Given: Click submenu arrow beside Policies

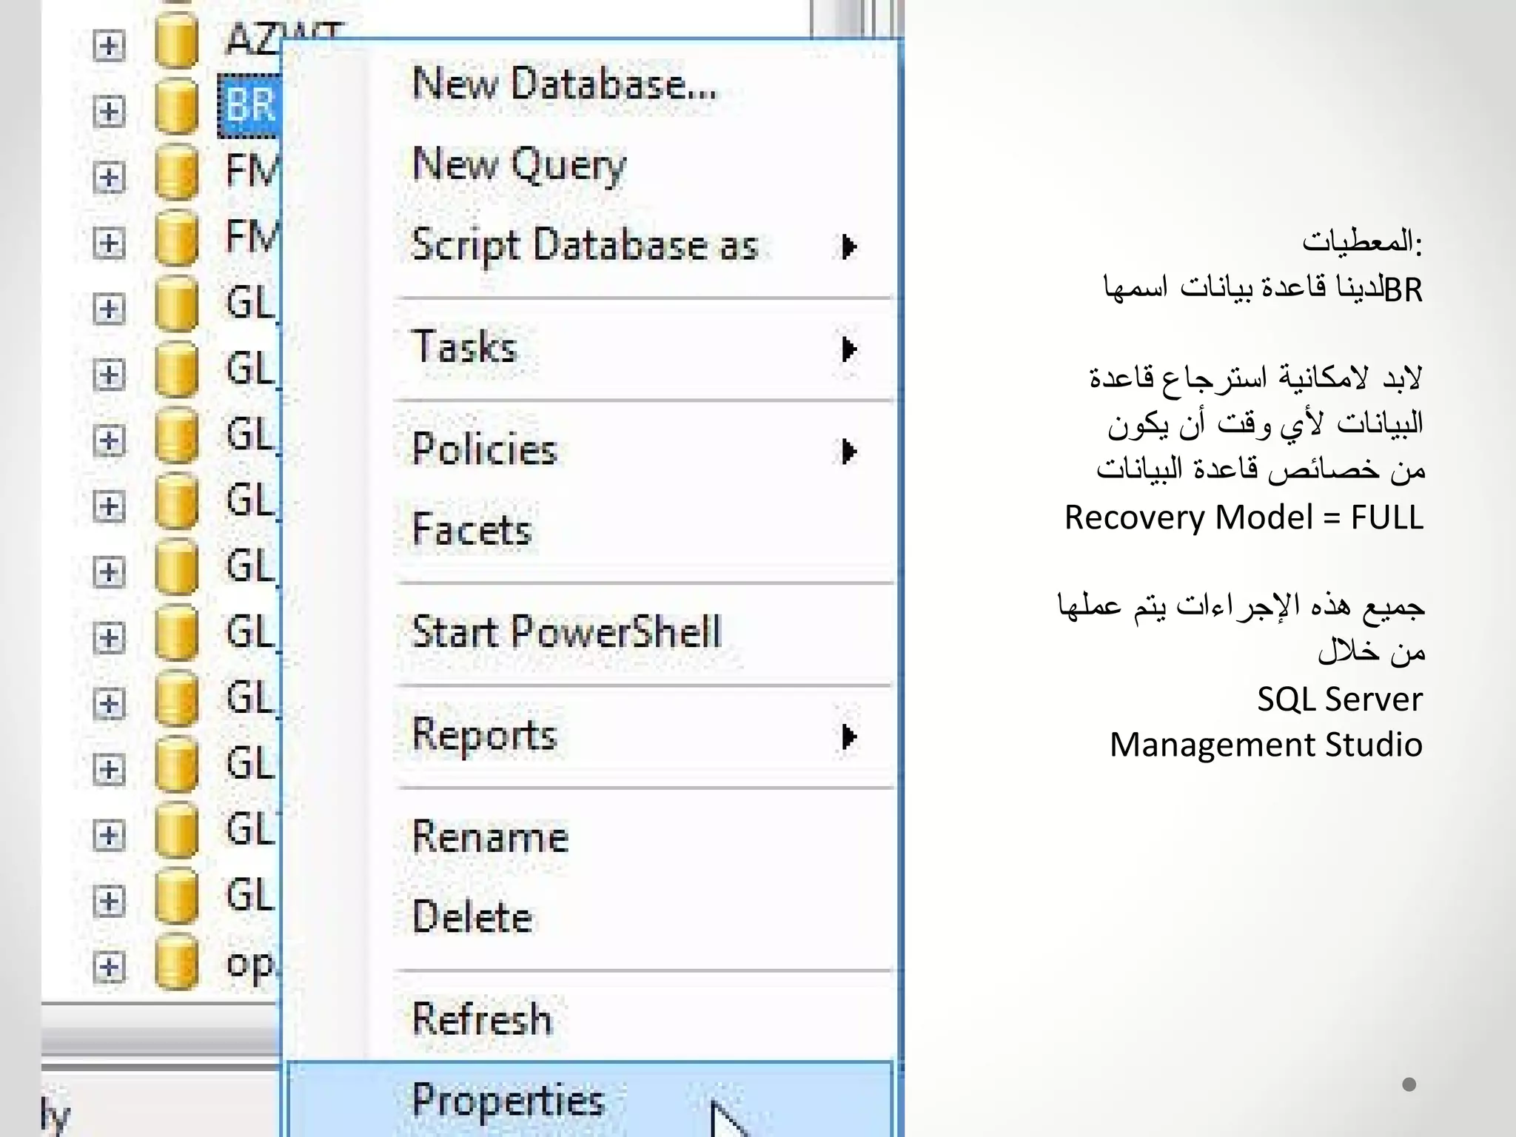Looking at the screenshot, I should click(849, 451).
